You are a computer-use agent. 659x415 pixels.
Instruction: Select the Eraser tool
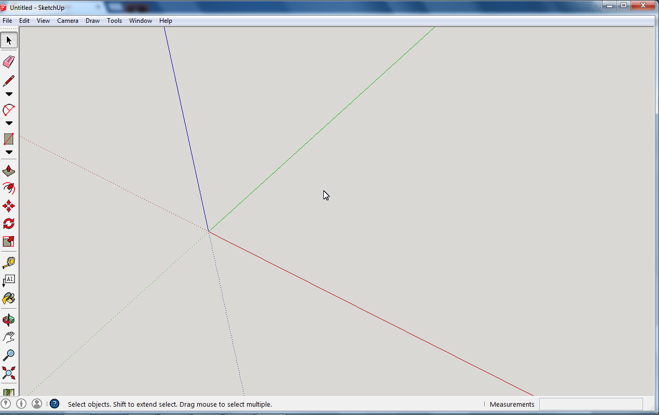coord(9,62)
